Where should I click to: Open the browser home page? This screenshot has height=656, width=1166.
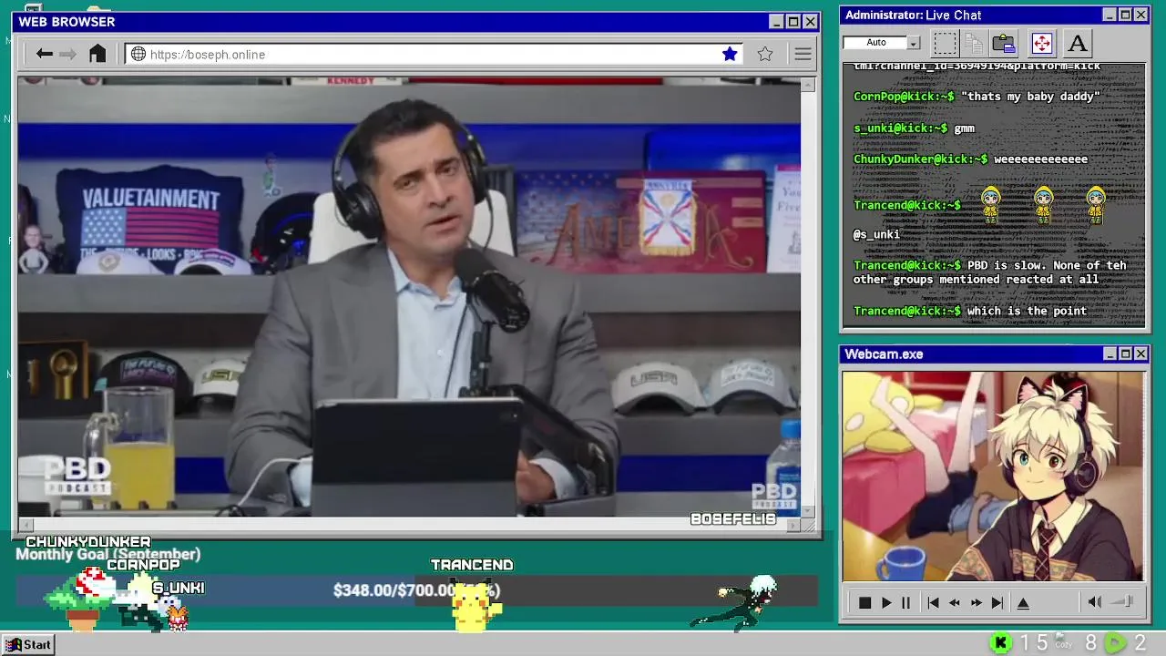coord(97,54)
